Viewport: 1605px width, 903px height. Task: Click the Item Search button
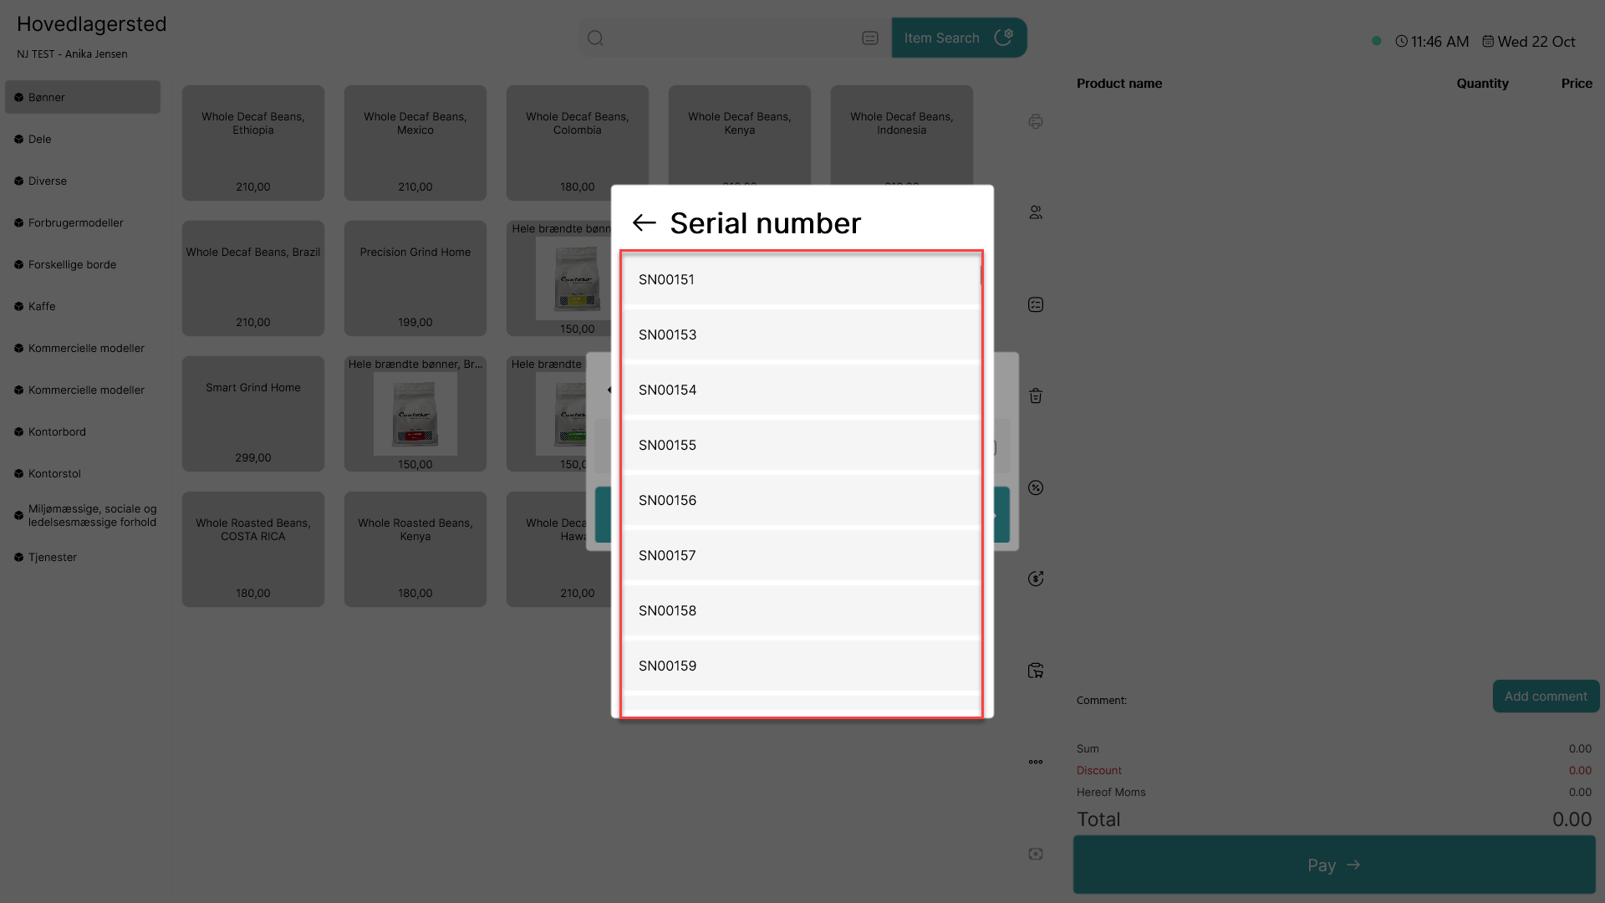[959, 38]
